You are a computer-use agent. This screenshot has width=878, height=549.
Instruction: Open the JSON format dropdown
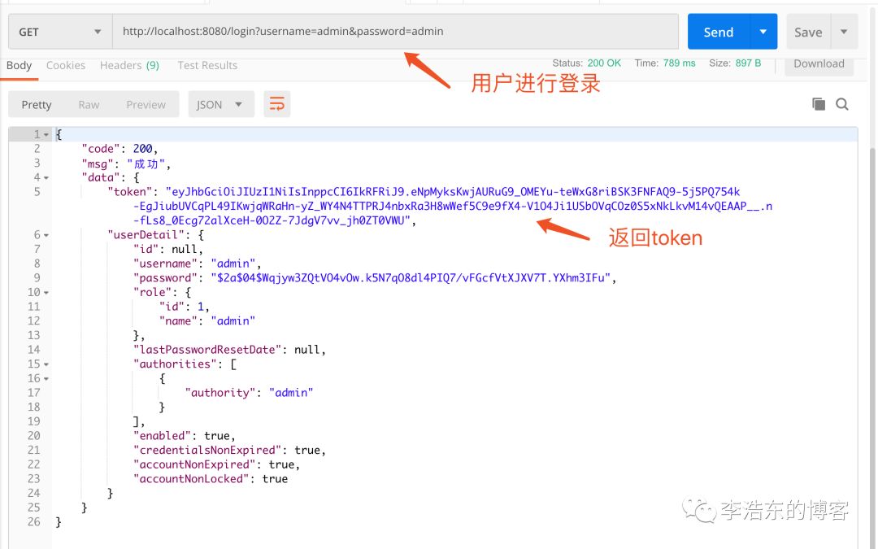click(221, 105)
